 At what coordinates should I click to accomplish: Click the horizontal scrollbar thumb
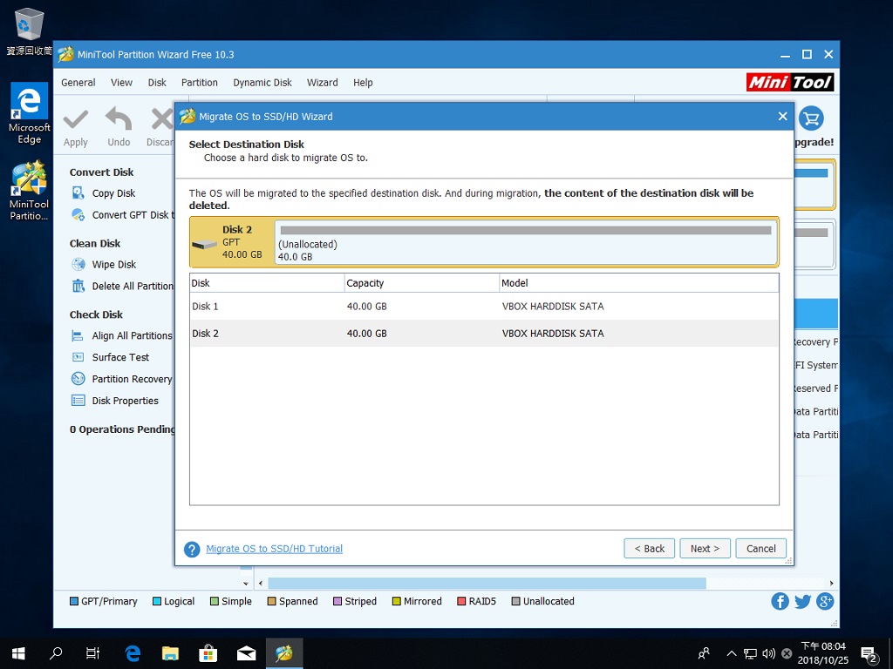click(x=487, y=583)
